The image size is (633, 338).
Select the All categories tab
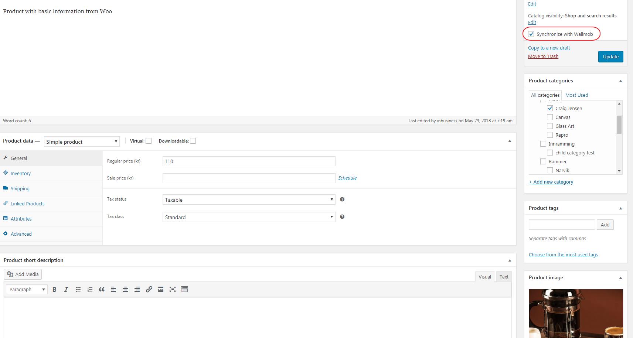click(x=545, y=95)
